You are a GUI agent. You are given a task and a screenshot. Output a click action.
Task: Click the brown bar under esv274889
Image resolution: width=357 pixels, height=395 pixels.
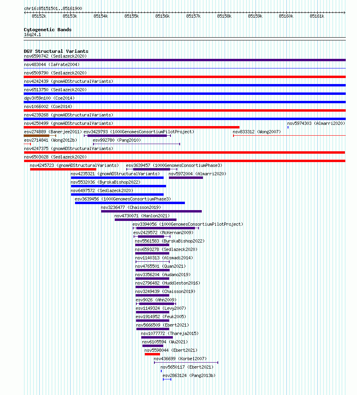tap(37, 136)
